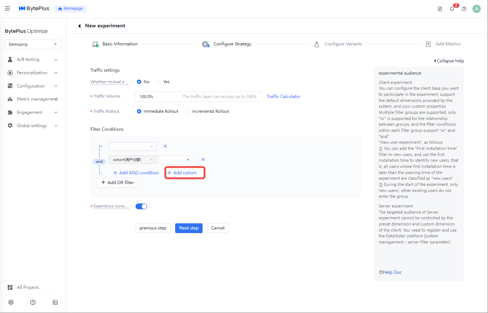Choose Incremental Rollout option
This screenshot has height=313, width=488.
coord(188,111)
